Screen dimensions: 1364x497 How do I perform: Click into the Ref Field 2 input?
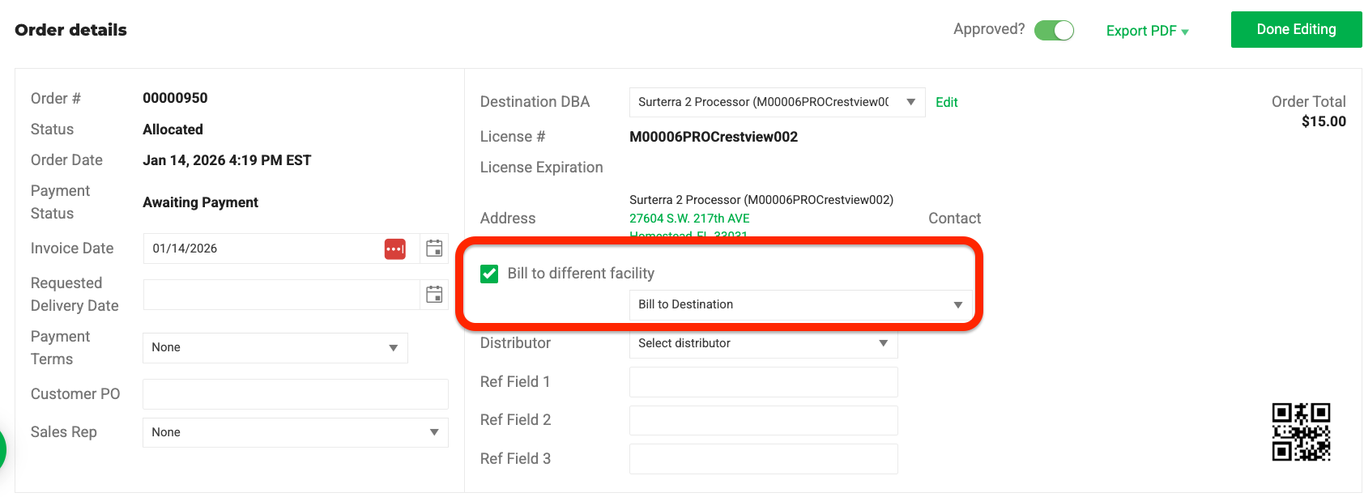tap(763, 420)
